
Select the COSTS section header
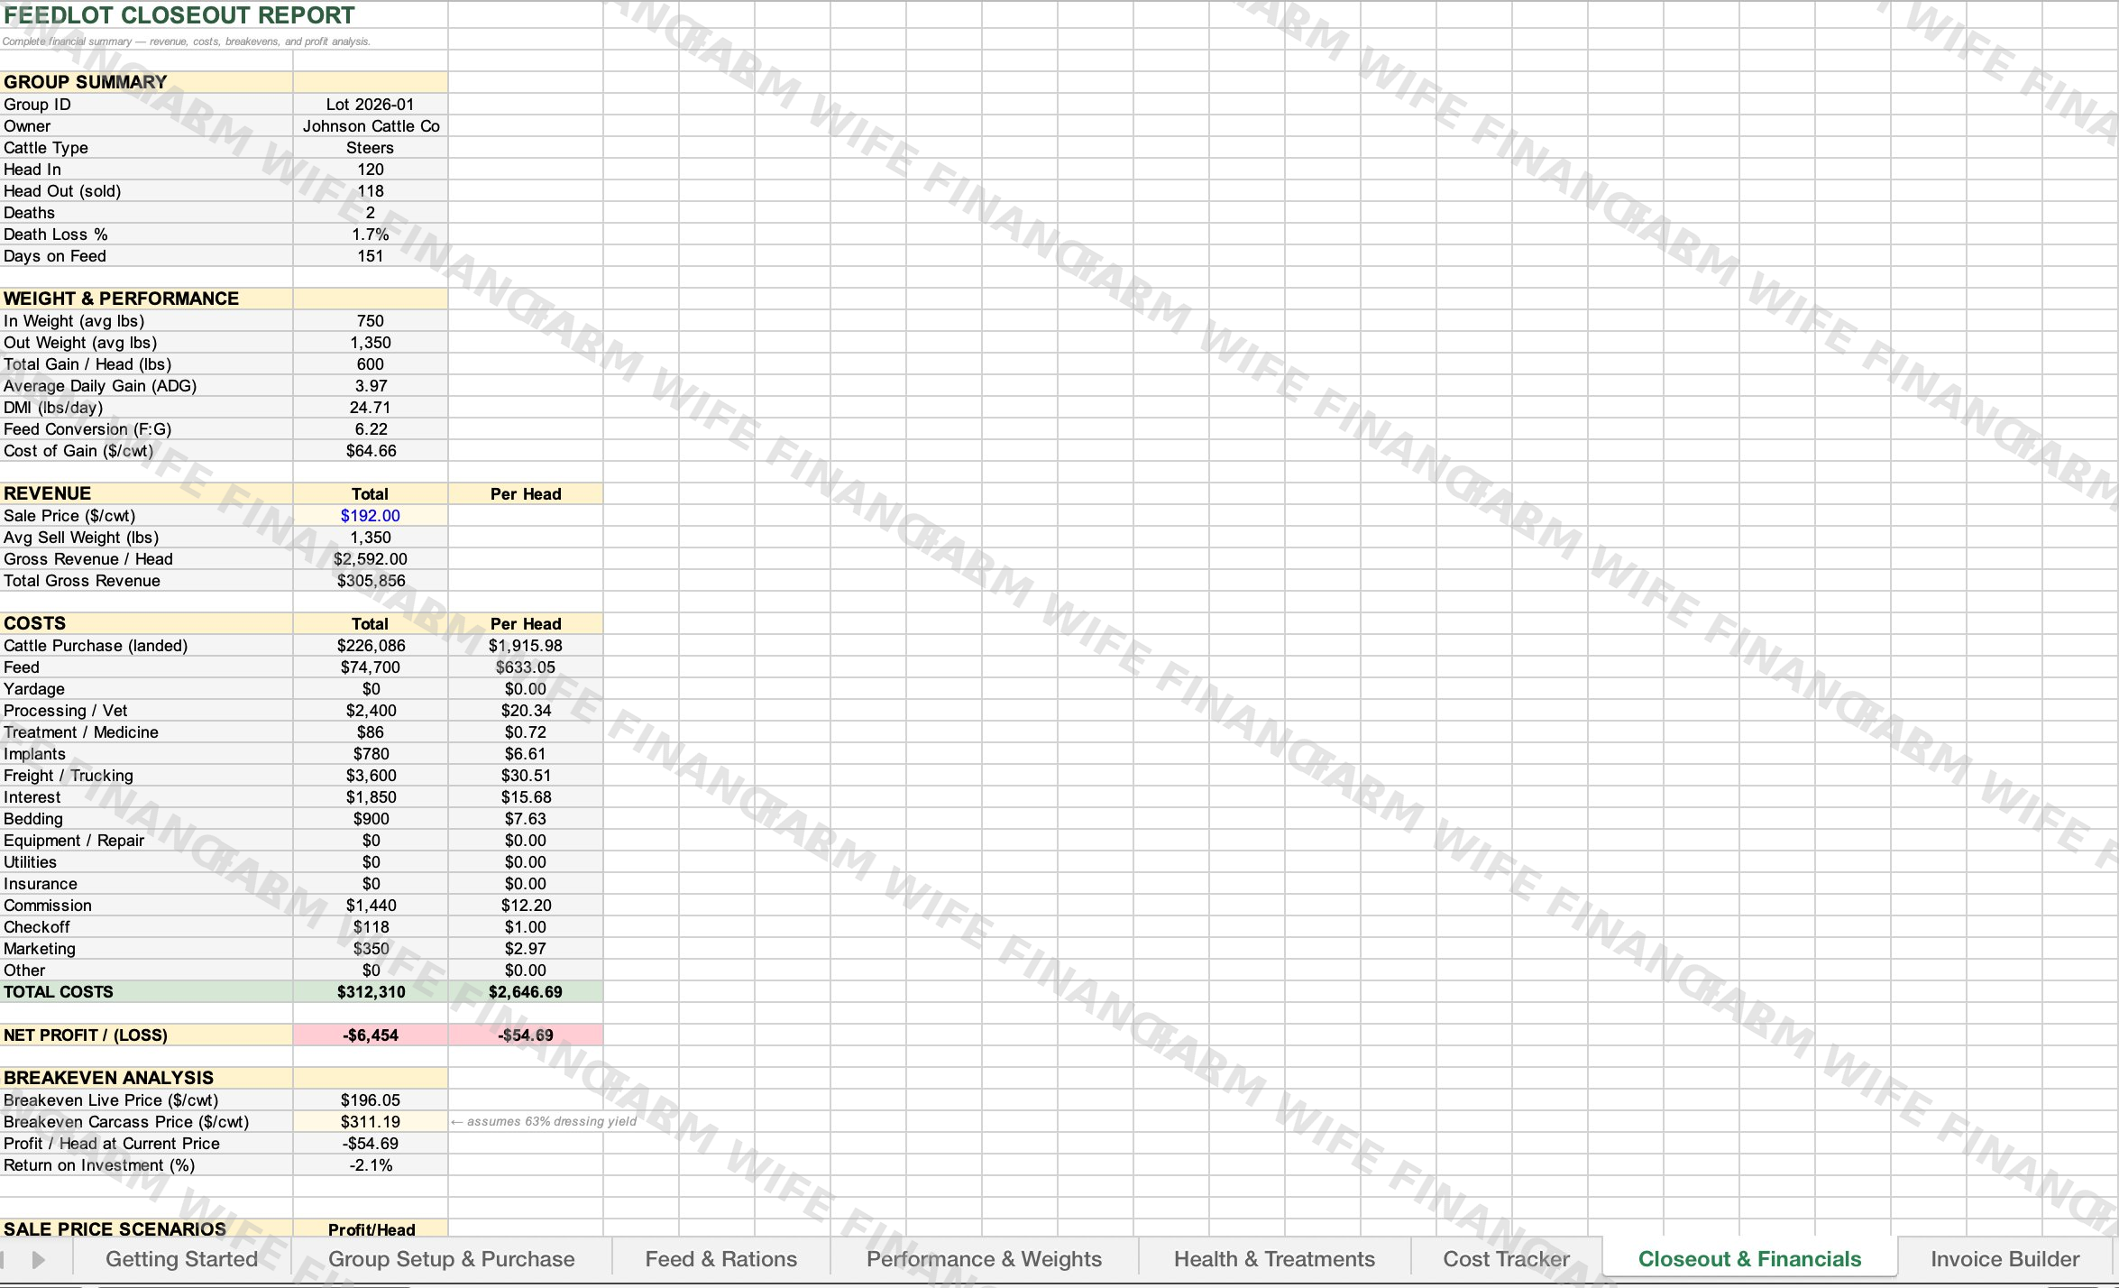point(146,623)
